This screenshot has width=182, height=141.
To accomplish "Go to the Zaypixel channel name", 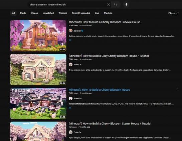I will 77,31.
